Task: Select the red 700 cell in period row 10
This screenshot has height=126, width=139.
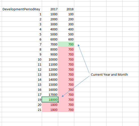Action: pyautogui.click(x=66, y=59)
